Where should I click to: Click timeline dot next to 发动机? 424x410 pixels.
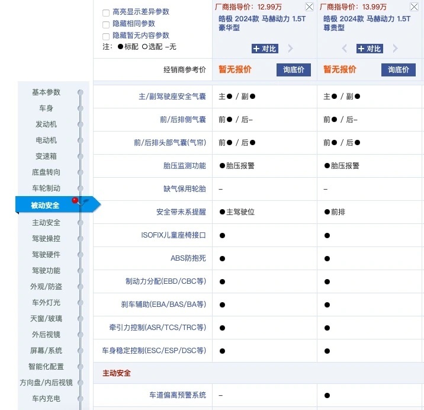[x=81, y=124]
